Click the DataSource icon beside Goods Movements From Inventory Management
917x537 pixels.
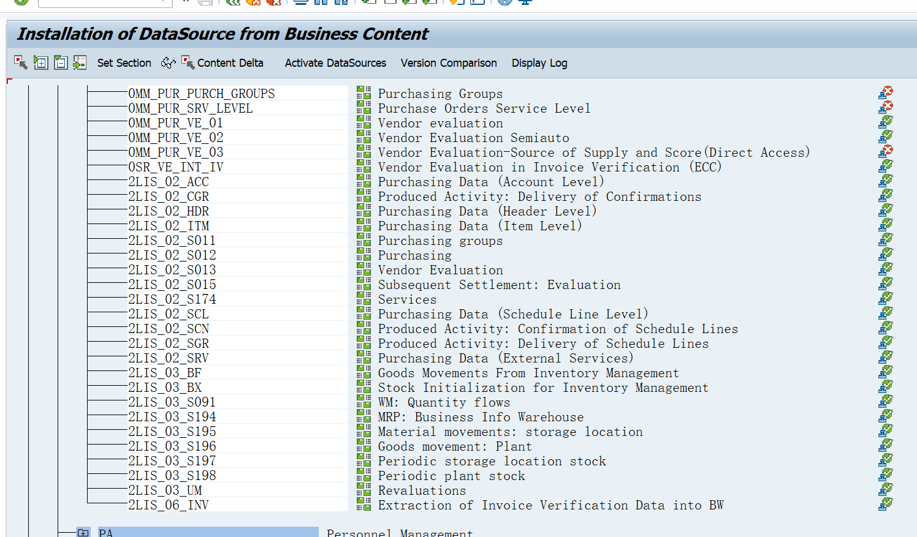click(x=363, y=372)
